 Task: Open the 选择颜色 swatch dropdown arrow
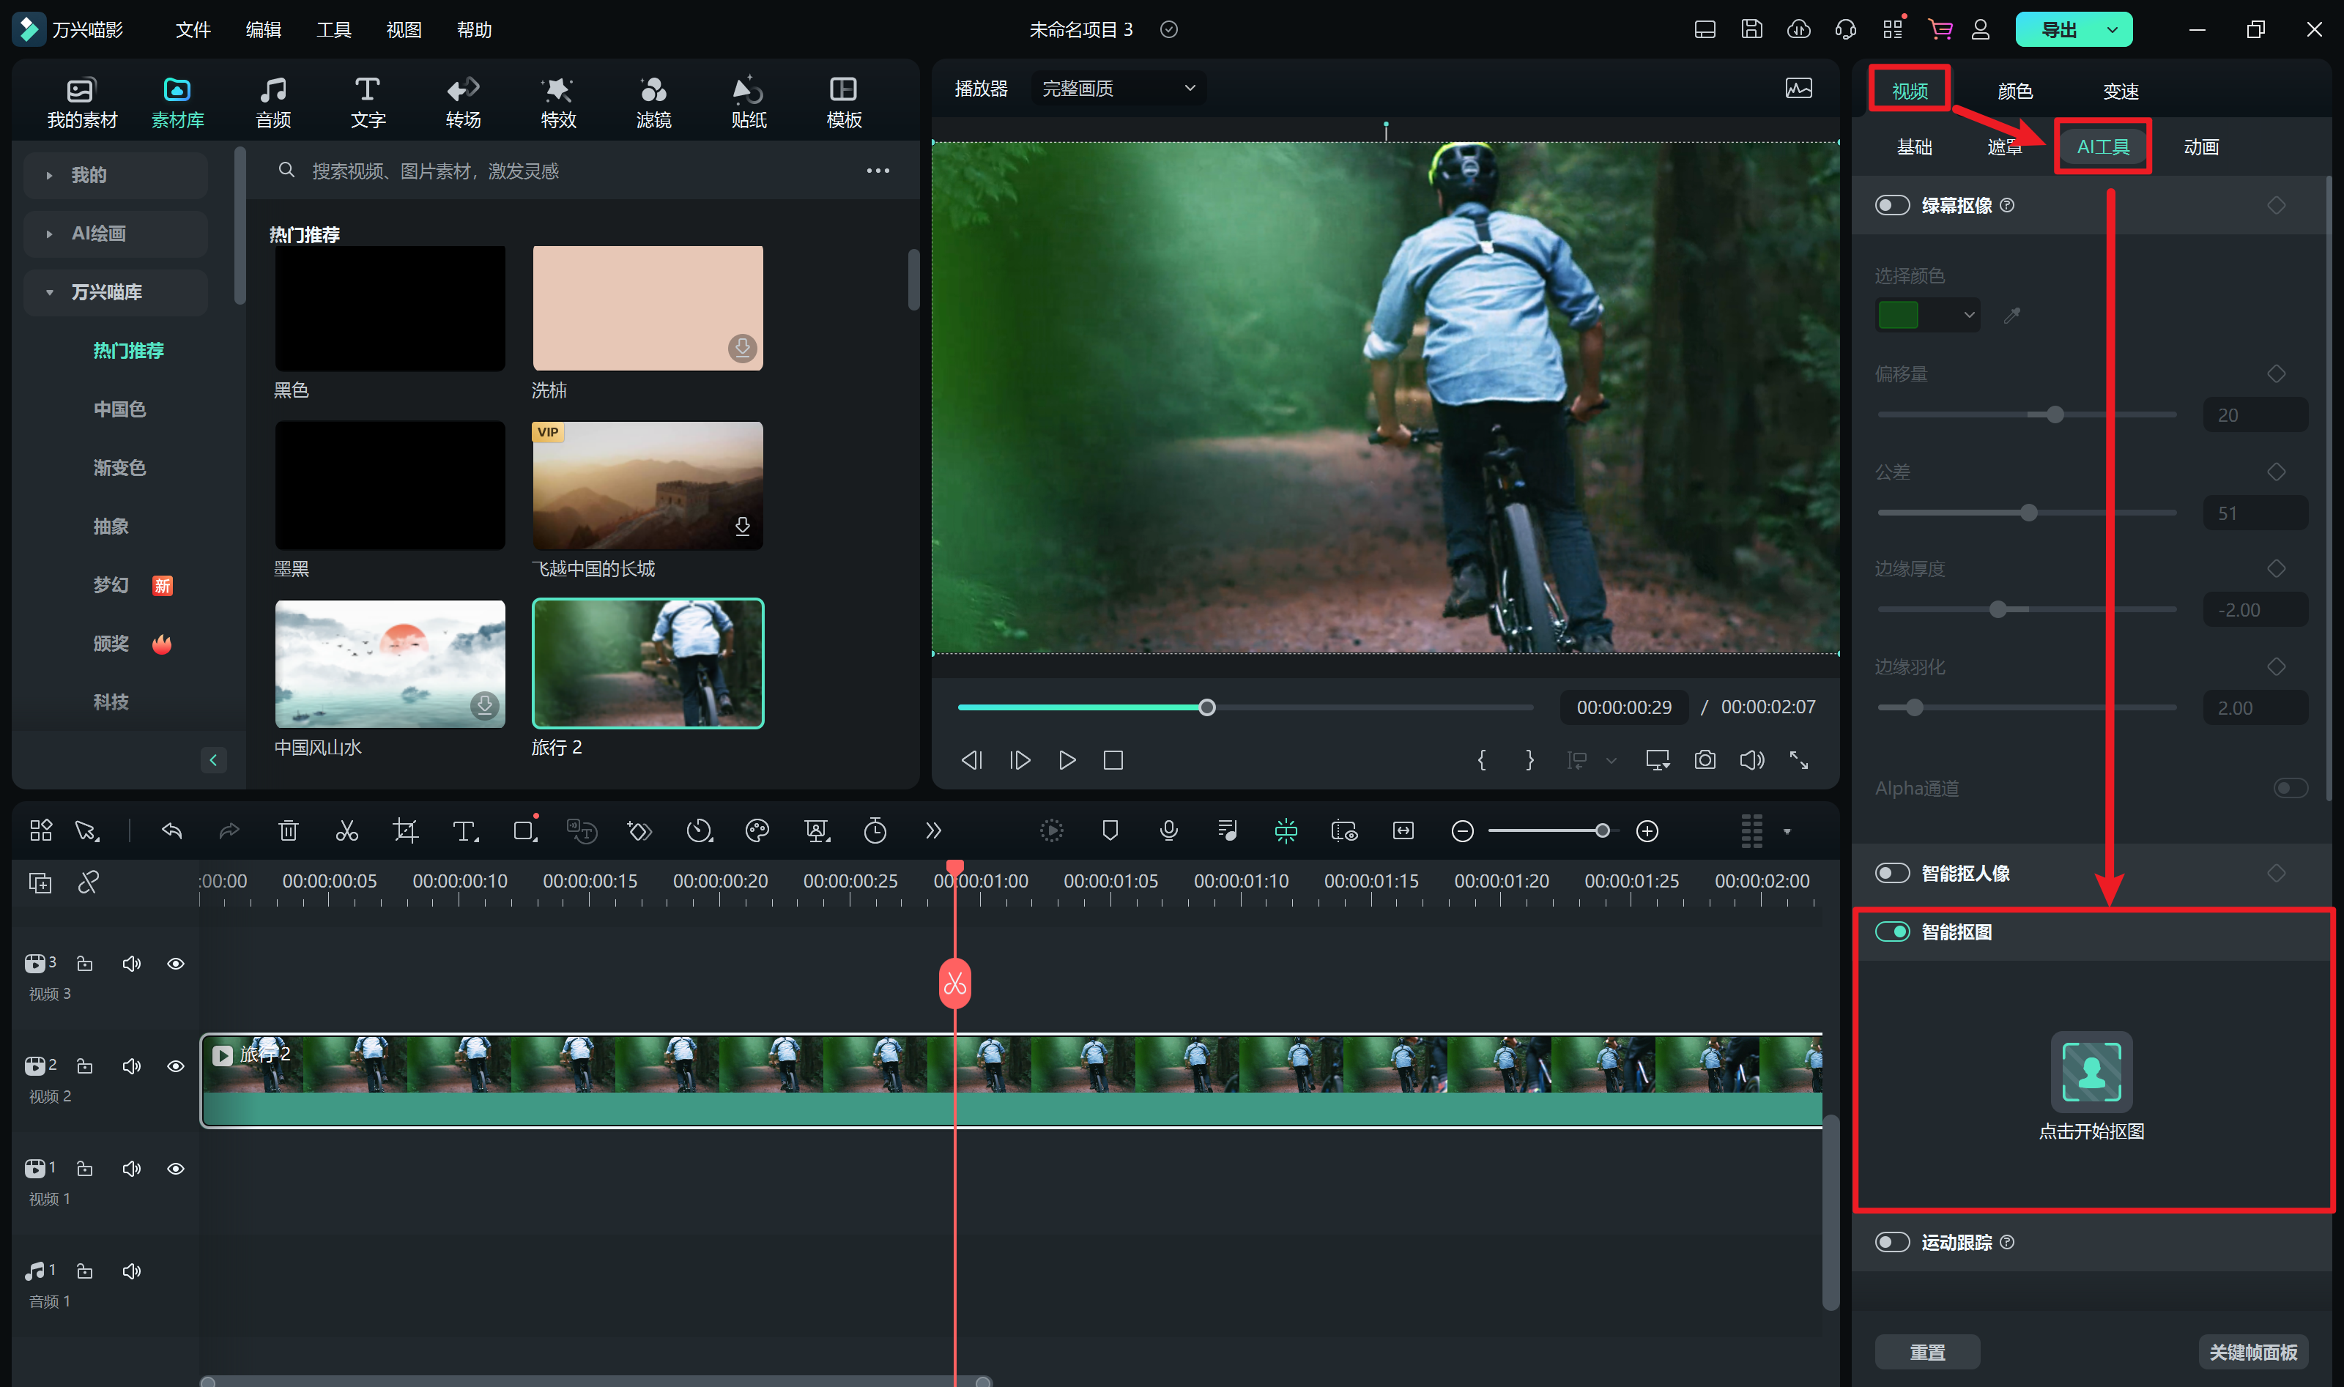click(x=1969, y=315)
